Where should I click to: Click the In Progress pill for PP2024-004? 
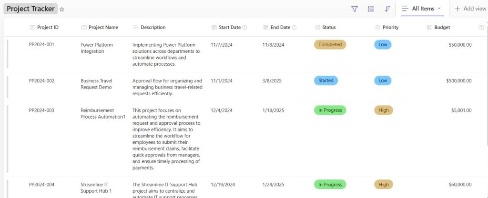pos(330,185)
